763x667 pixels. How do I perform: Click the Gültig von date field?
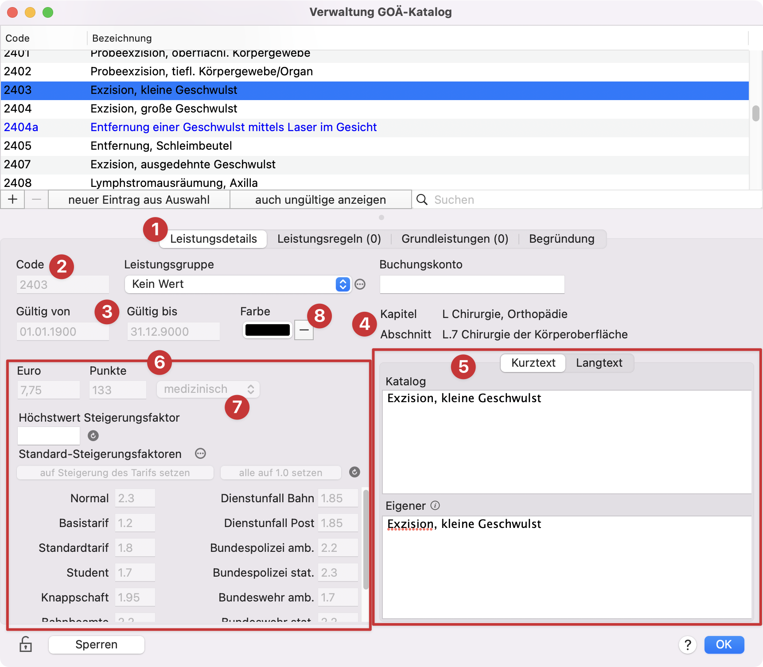[x=62, y=331]
